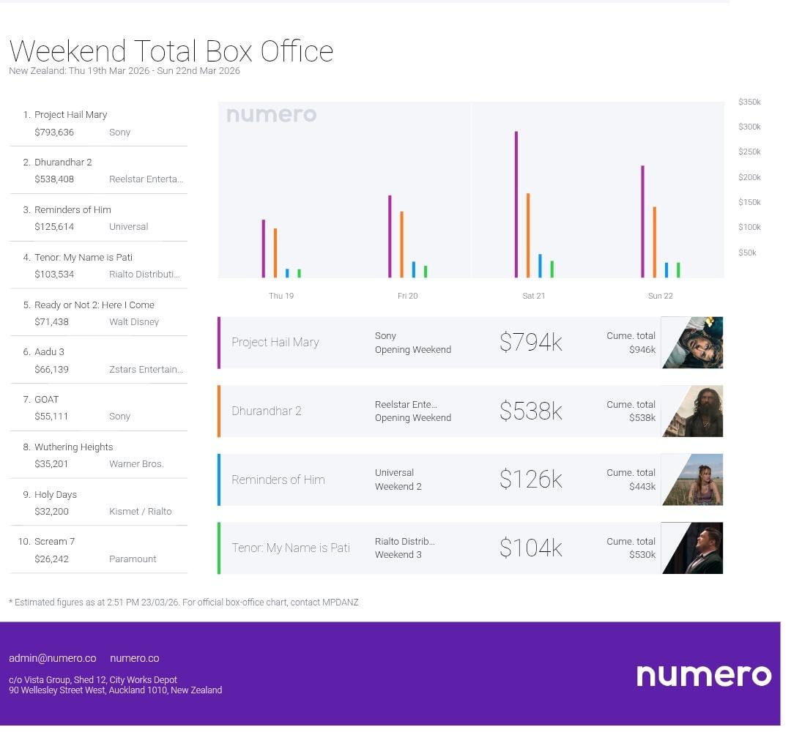The image size is (791, 746).
Task: Click the grey numero watermark on chart
Action: click(x=272, y=114)
